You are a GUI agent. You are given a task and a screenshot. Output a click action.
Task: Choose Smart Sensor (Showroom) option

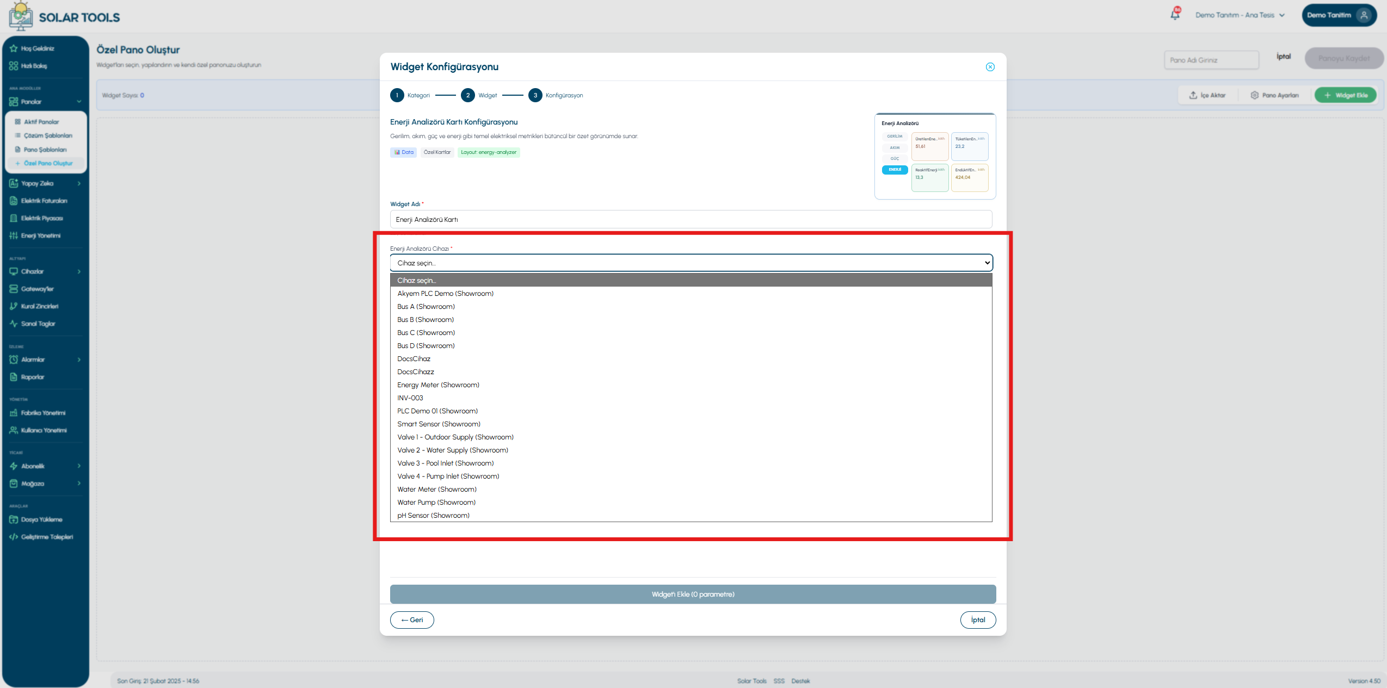pyautogui.click(x=691, y=424)
